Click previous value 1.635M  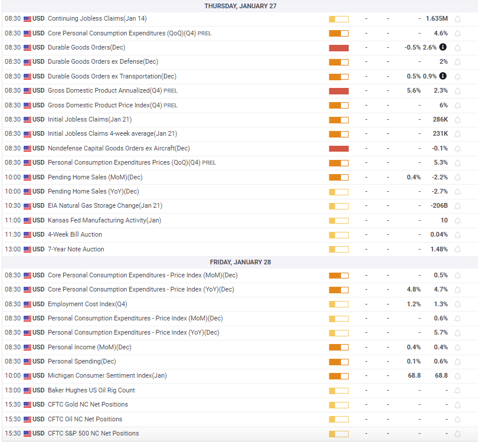(x=437, y=19)
